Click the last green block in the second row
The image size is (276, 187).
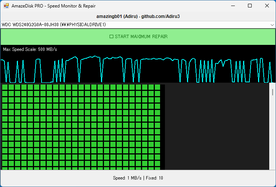click(157, 93)
